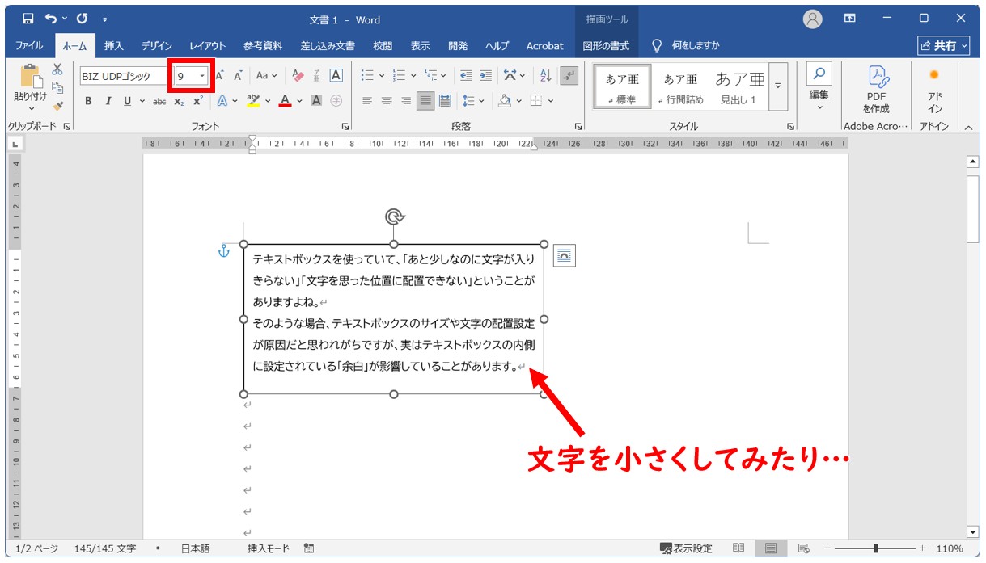Sort text with the A-Z sort icon

coord(545,76)
